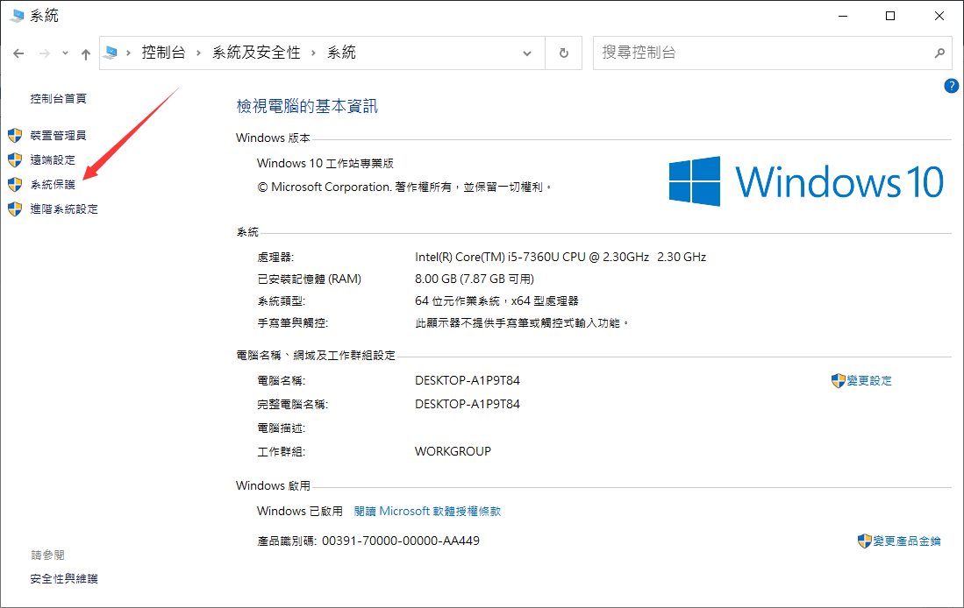
Task: Select WORKGROUP text
Action: tap(453, 451)
